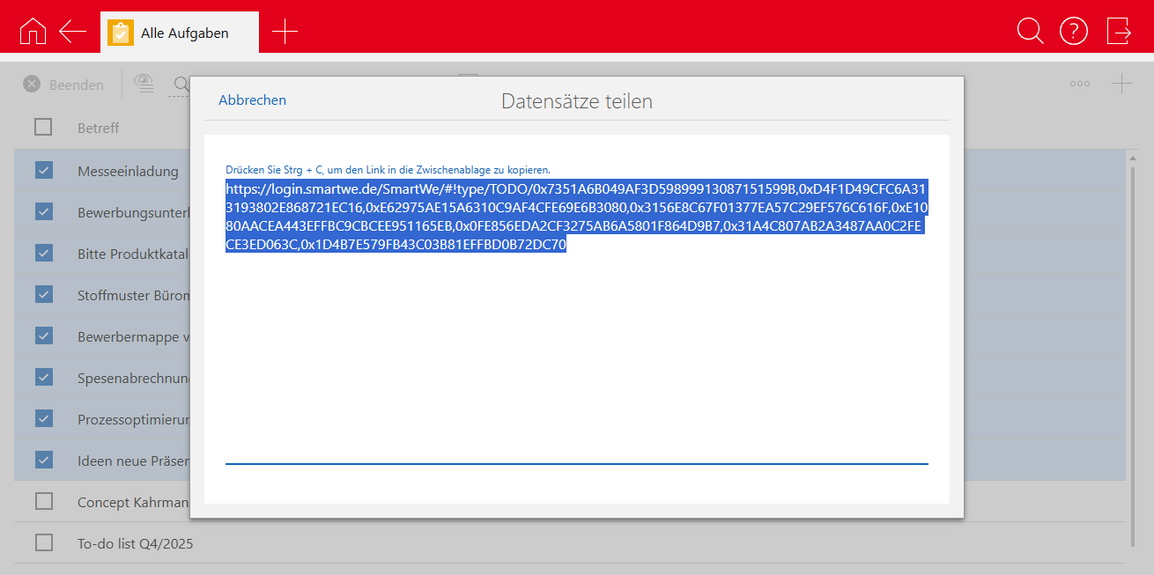Open a new tab with plus icon
The width and height of the screenshot is (1154, 575).
pyautogui.click(x=285, y=32)
